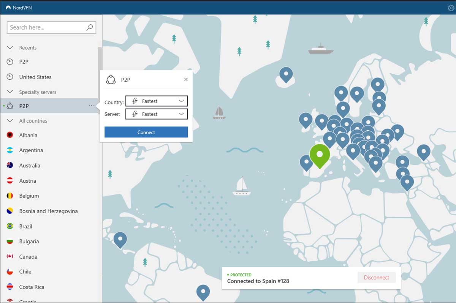The height and width of the screenshot is (303, 456).
Task: Click the P2P specialty server icon in sidebar
Action: point(10,106)
